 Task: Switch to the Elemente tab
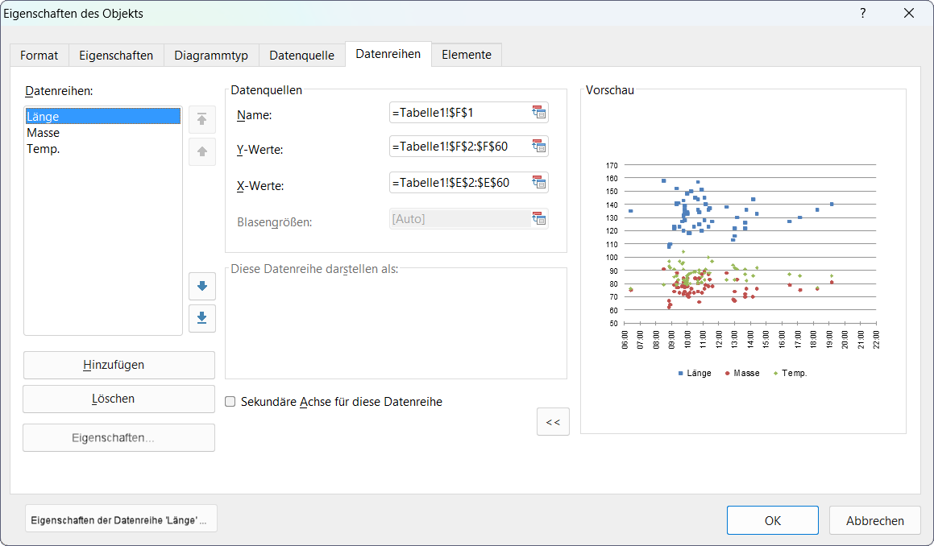[x=467, y=55]
